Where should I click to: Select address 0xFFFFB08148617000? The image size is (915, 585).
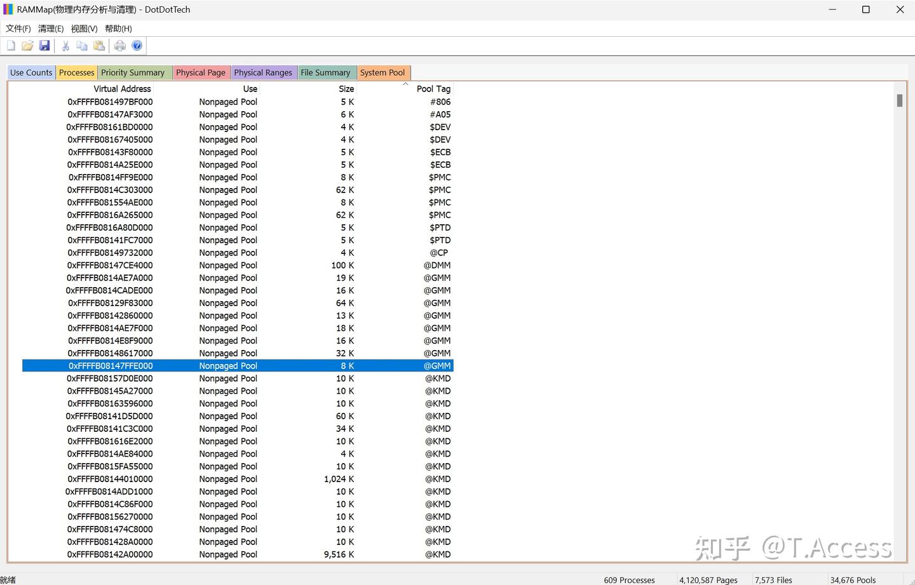[111, 353]
